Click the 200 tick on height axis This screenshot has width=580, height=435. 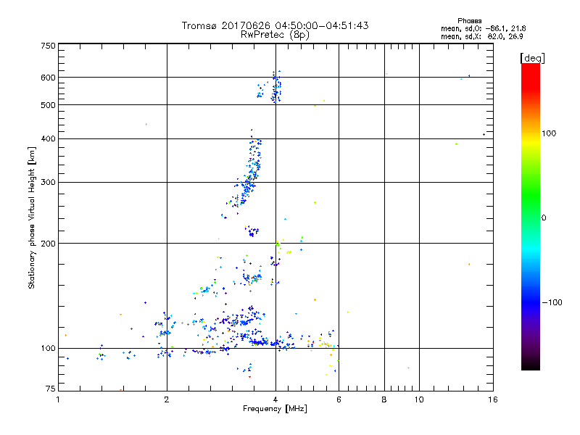[48, 244]
